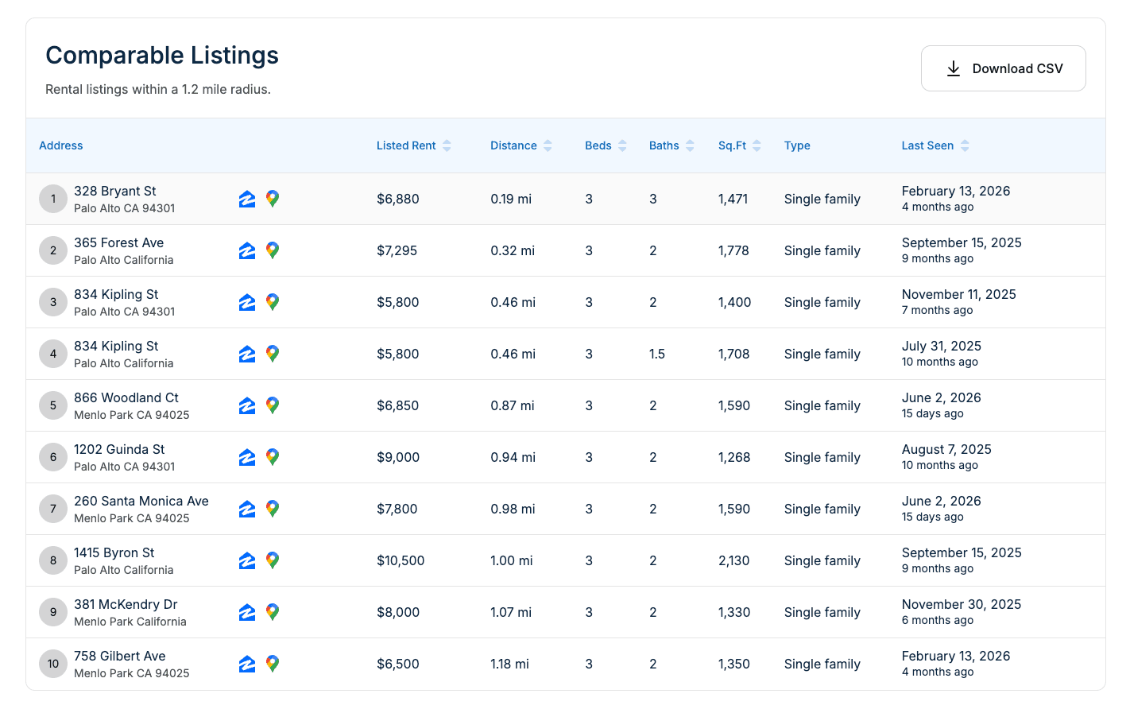This screenshot has height=713, width=1130.
Task: Select November 30, 2025 last seen date
Action: click(962, 604)
